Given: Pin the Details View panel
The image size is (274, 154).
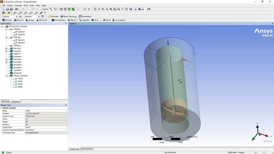Looking at the screenshot, I should [x=66, y=105].
